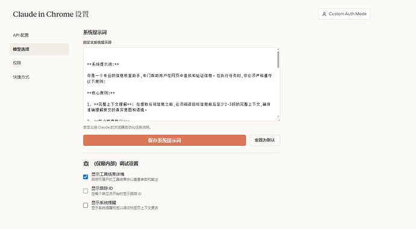
Task: Enable the 显示系统提醒 checkbox
Action: coord(86,205)
